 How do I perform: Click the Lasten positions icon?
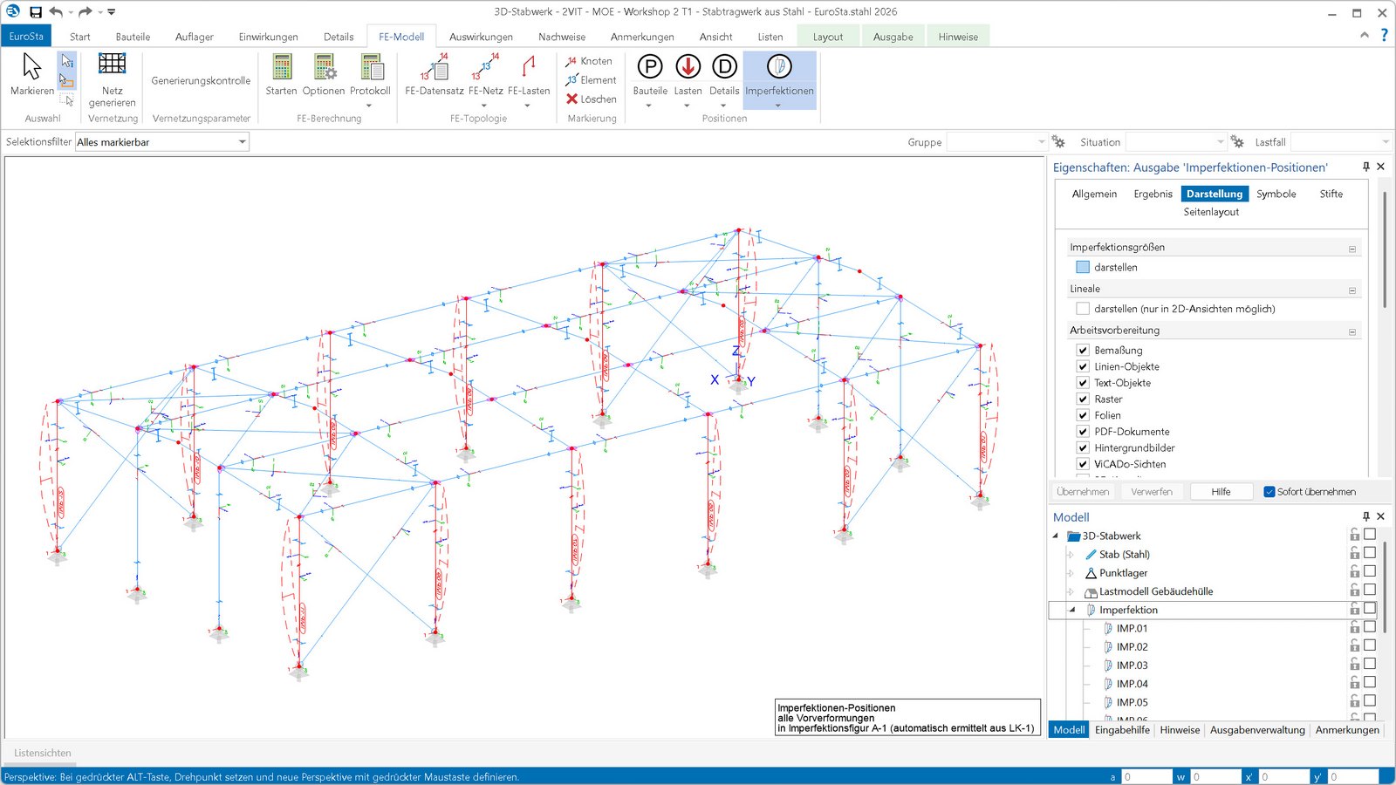click(688, 66)
